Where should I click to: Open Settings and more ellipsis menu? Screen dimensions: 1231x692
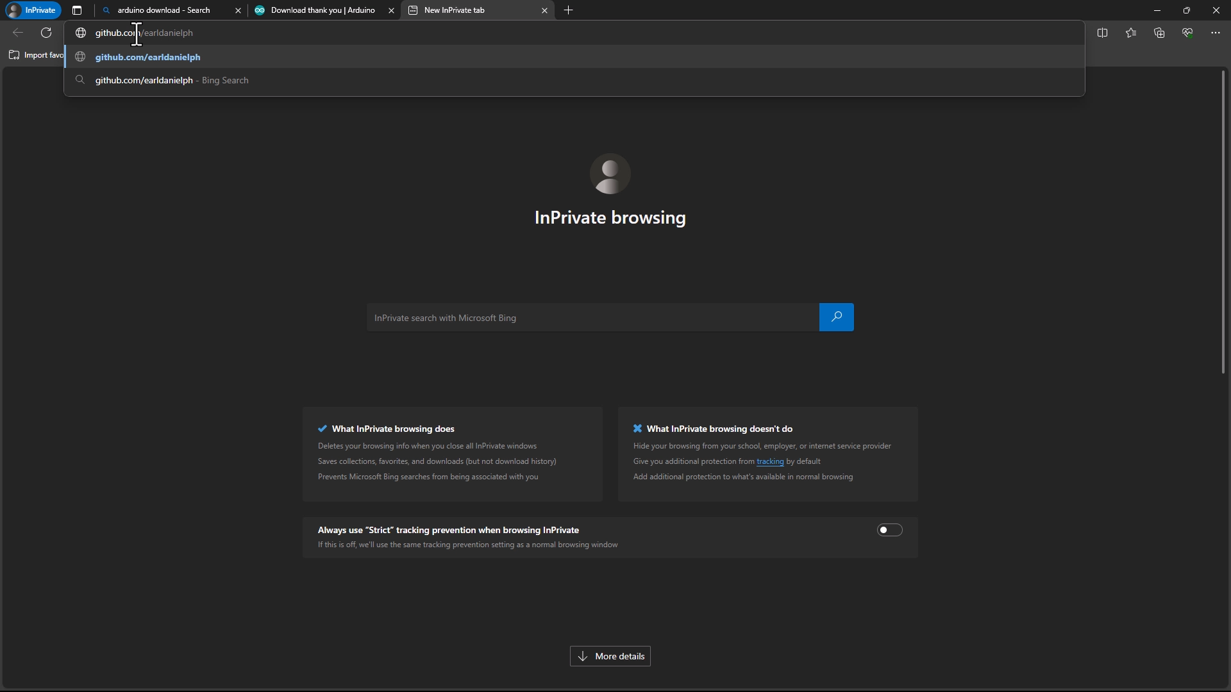click(x=1216, y=33)
